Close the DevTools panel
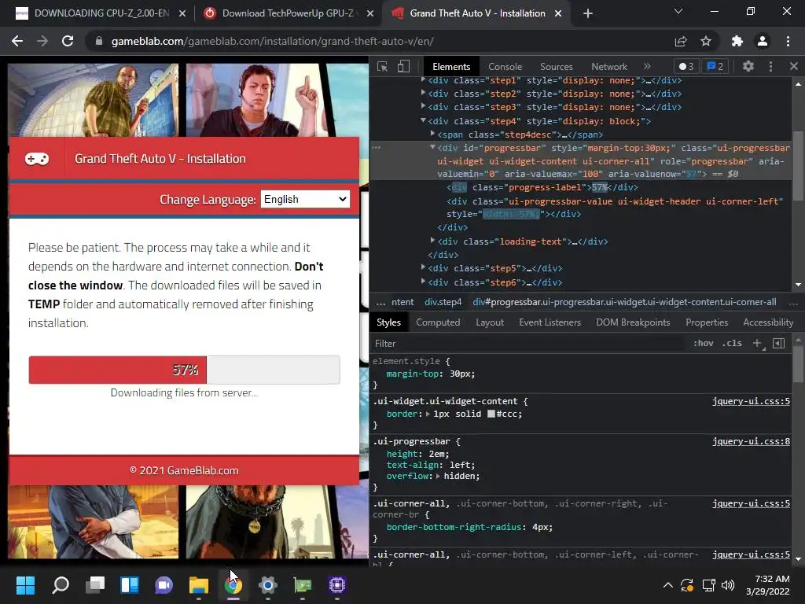805x604 pixels. coord(794,66)
